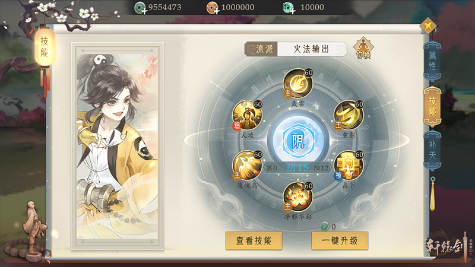Switch to the 技能 side tab
The image size is (475, 267).
pos(432,107)
